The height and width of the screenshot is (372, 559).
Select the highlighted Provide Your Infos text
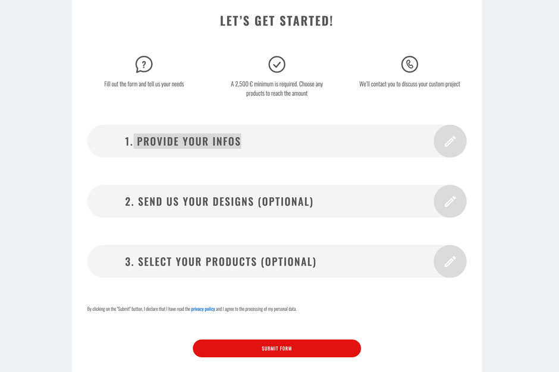point(189,141)
